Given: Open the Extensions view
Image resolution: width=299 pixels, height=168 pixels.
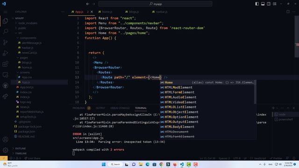Looking at the screenshot, I should (5, 64).
